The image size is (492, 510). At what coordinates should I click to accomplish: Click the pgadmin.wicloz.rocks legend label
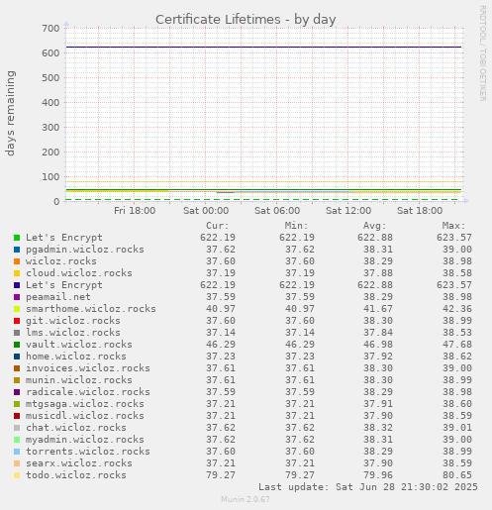[85, 250]
